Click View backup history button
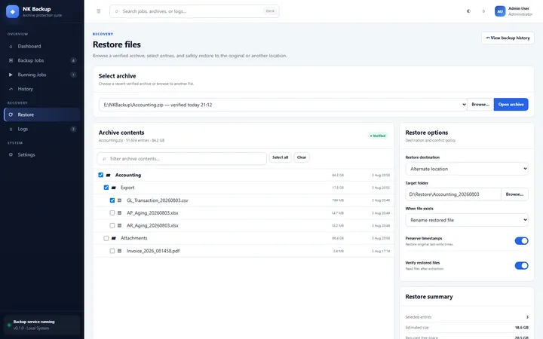543x339 pixels. point(508,38)
